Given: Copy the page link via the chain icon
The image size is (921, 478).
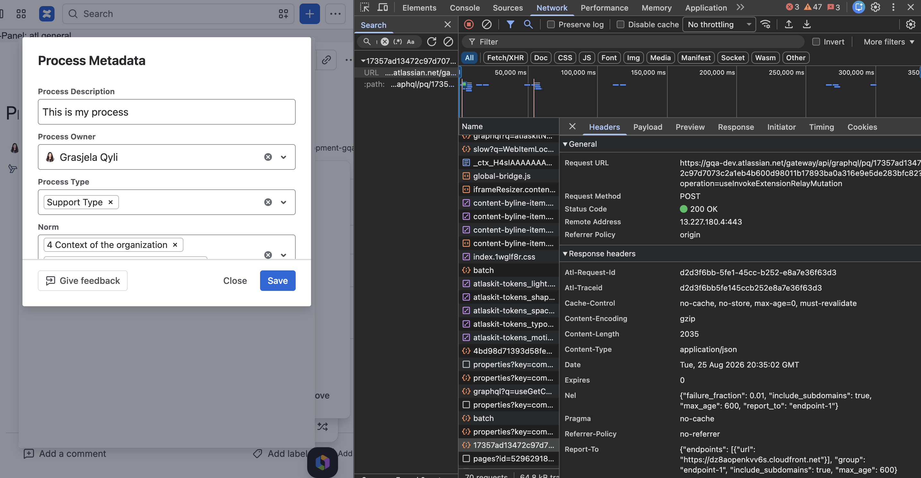Looking at the screenshot, I should point(326,60).
